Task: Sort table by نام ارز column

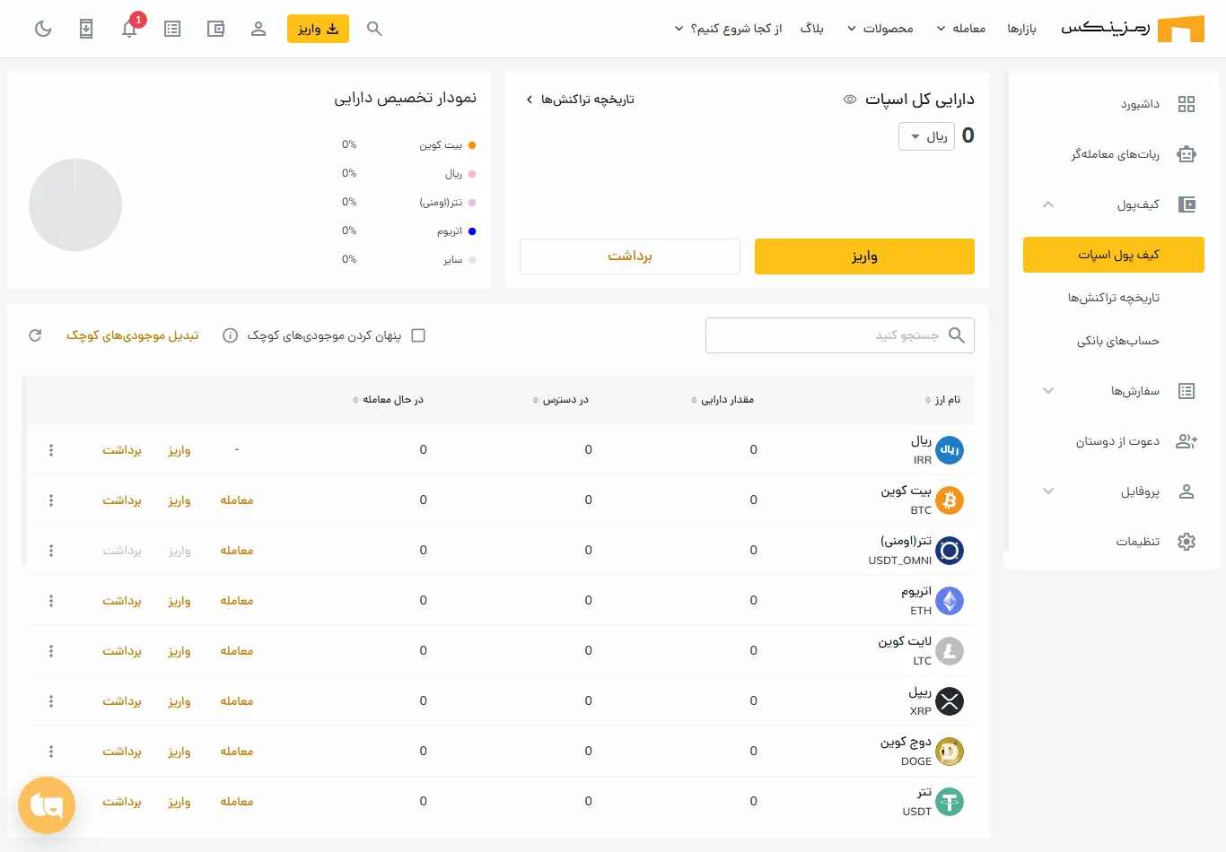Action: tap(942, 400)
